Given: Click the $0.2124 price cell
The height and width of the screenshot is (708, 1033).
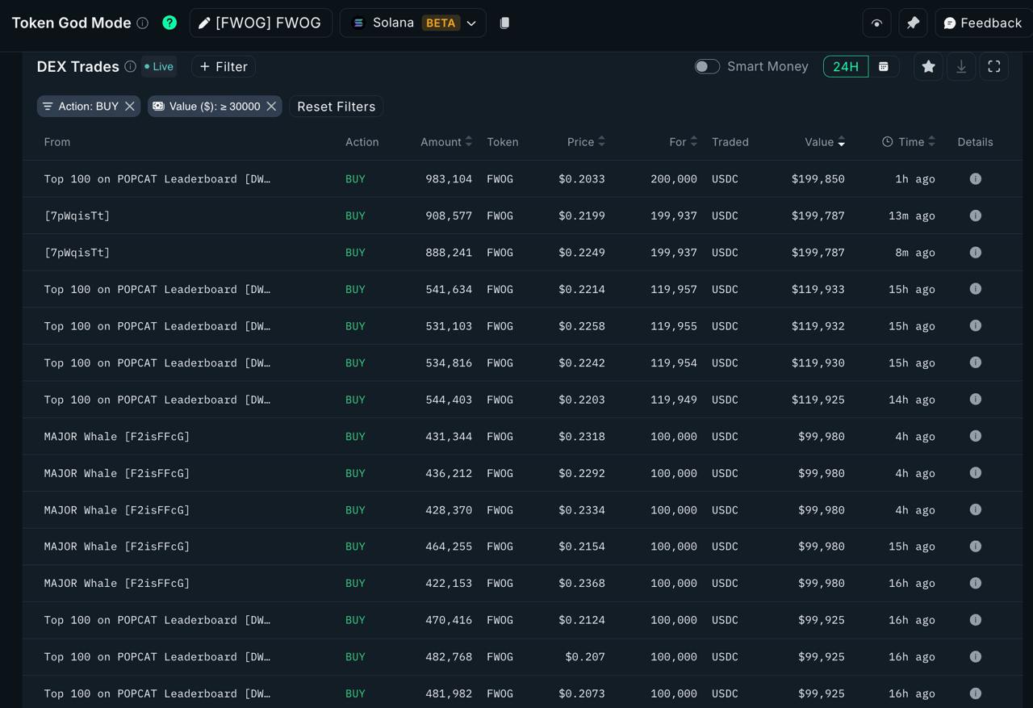Looking at the screenshot, I should pyautogui.click(x=582, y=620).
